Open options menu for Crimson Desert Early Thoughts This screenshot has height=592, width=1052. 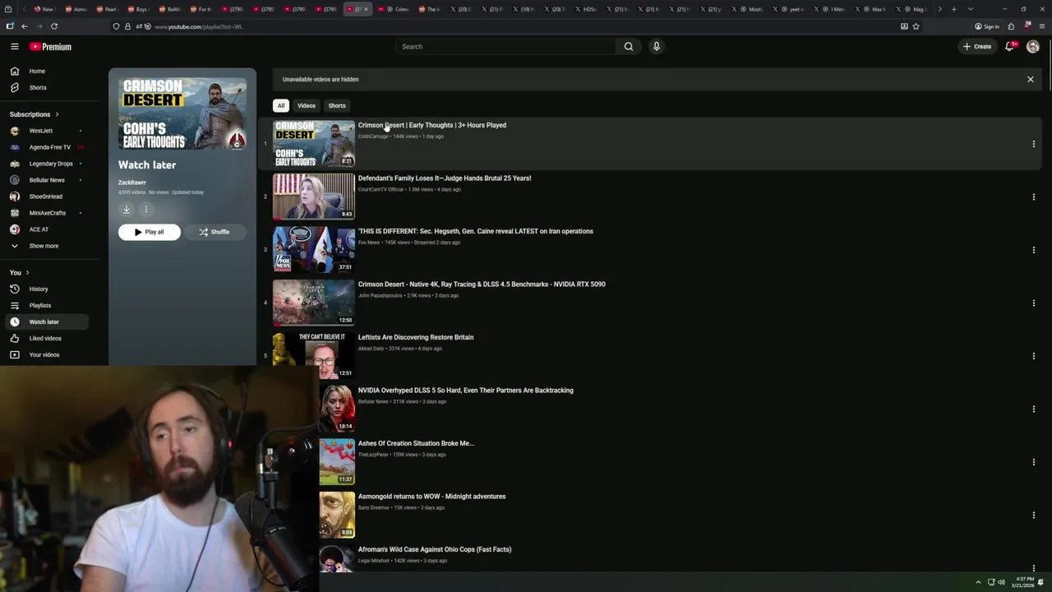pyautogui.click(x=1034, y=144)
